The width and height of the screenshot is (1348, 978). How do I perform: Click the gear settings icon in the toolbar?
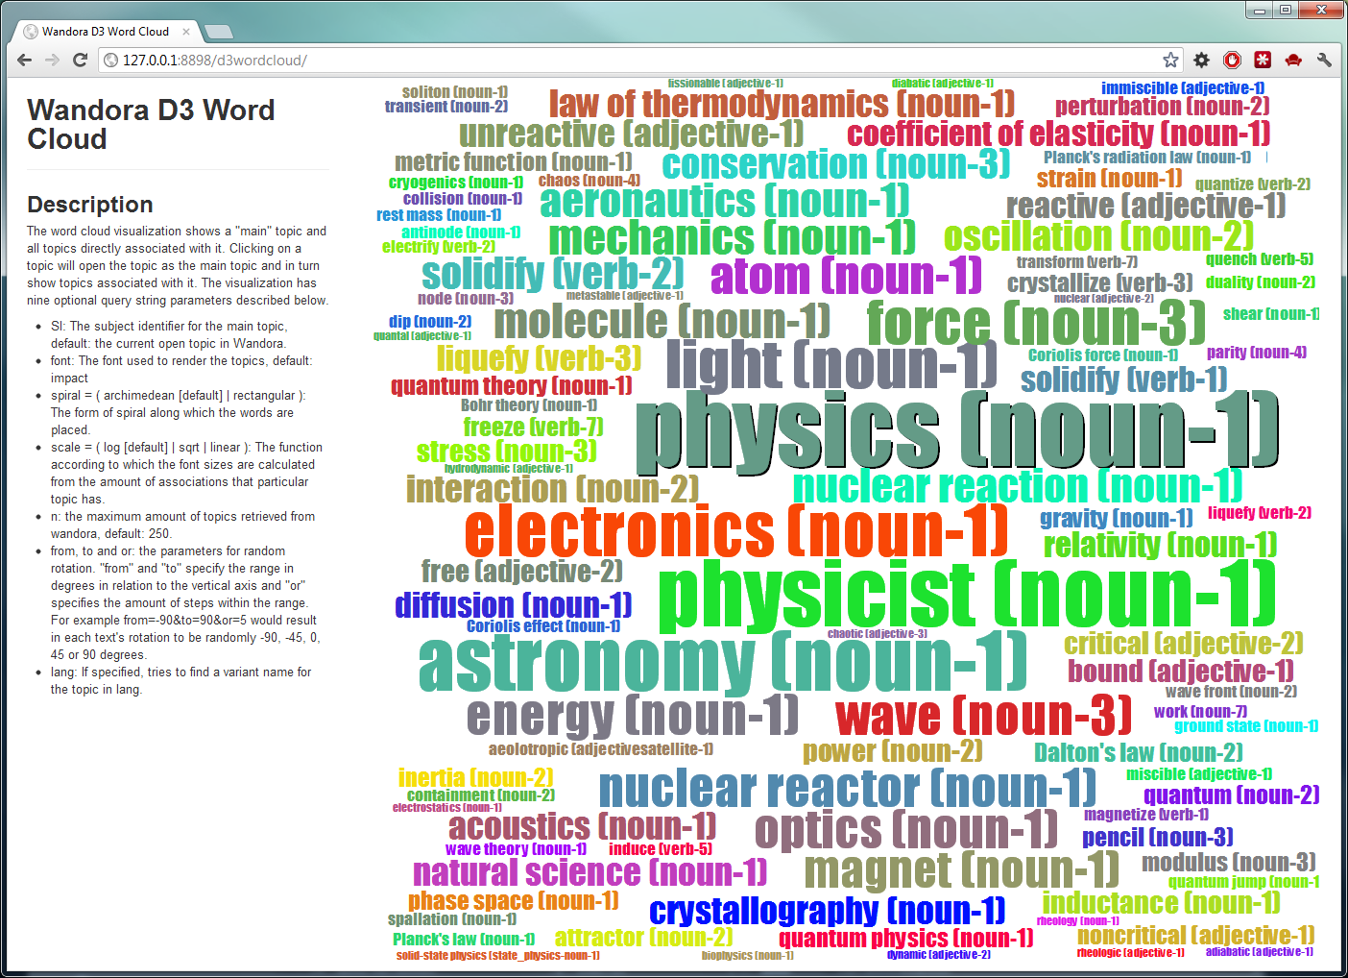[1201, 60]
